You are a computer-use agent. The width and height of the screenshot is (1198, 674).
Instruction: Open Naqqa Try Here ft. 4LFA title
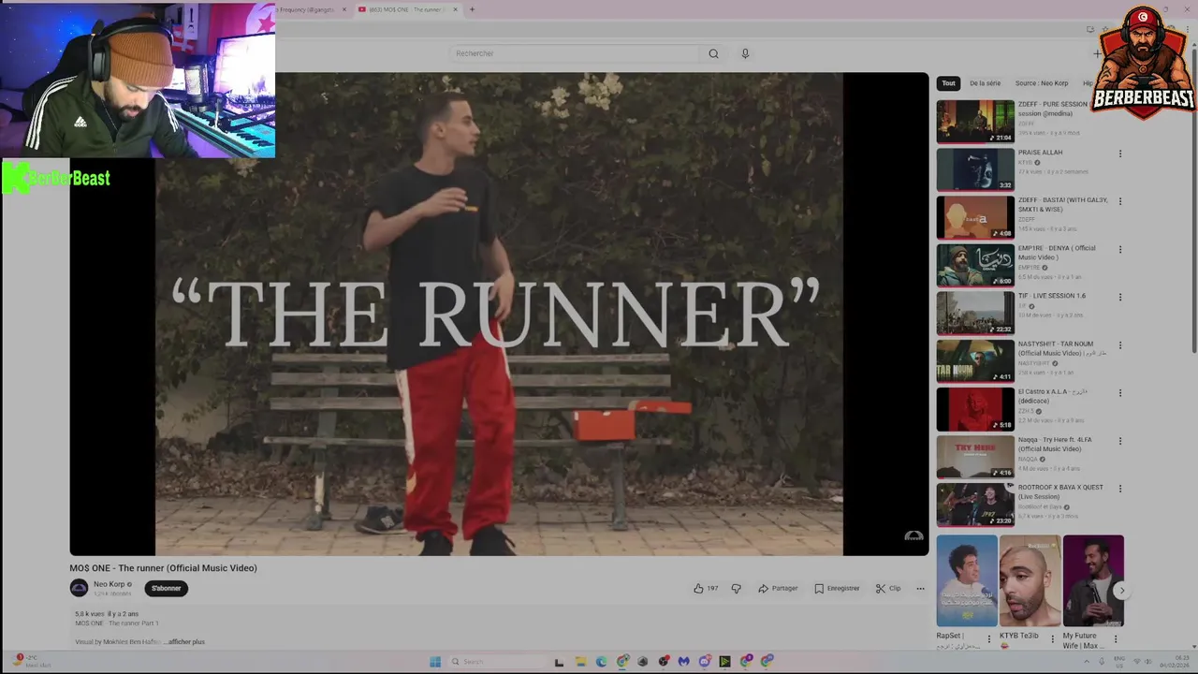click(1054, 444)
